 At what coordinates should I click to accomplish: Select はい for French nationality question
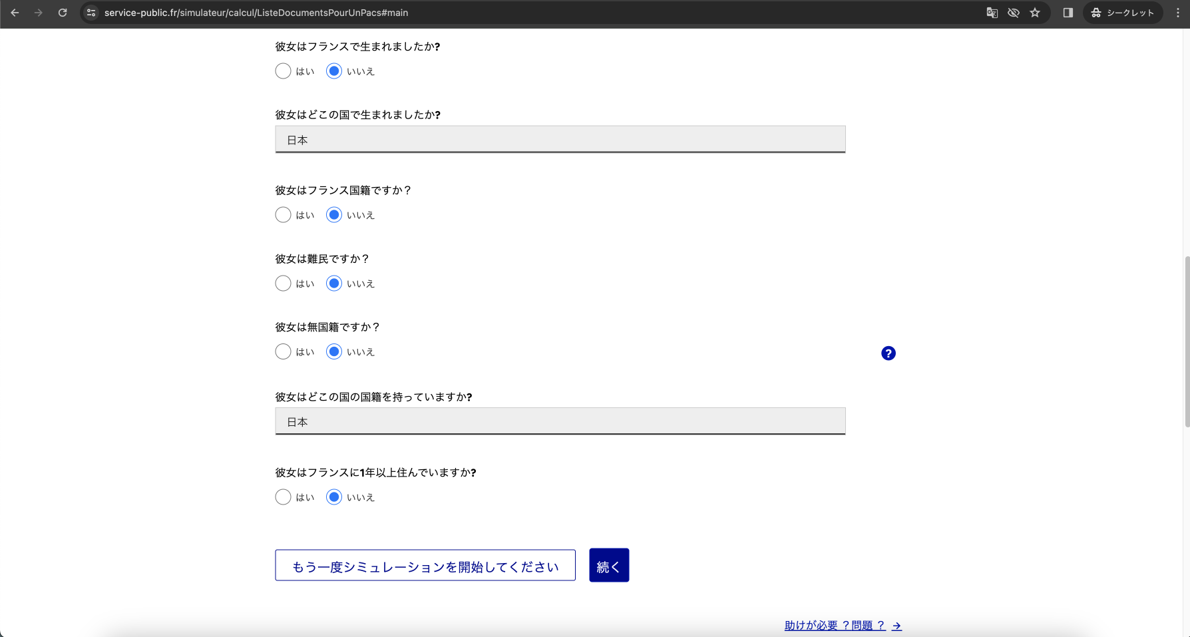coord(283,215)
